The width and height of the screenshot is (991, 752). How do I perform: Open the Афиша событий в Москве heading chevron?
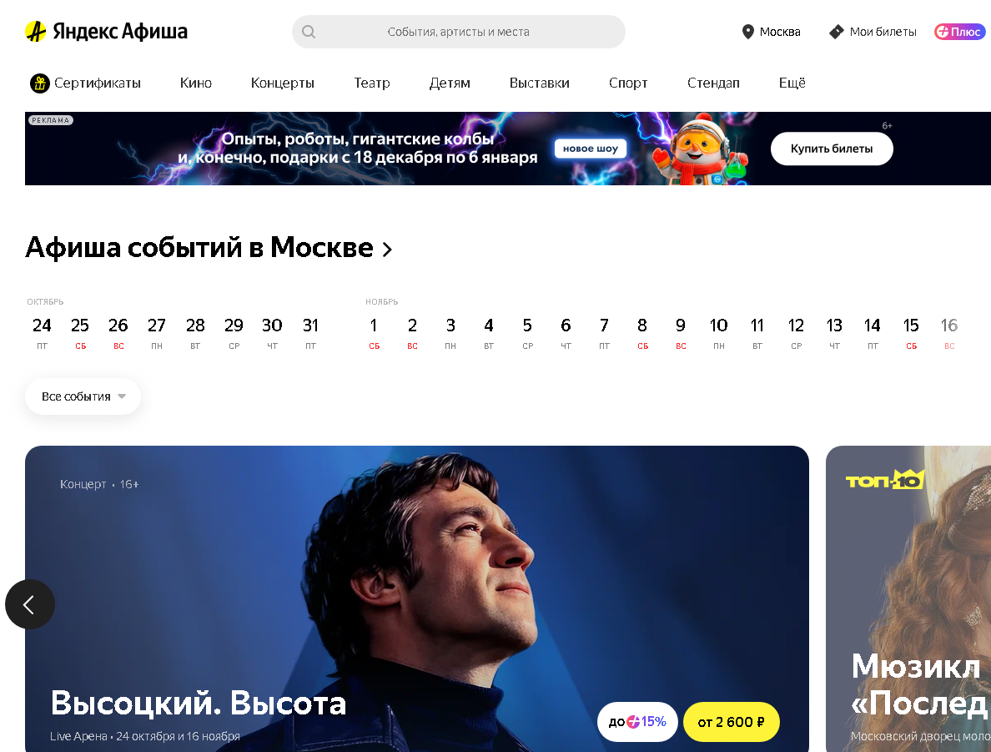pos(387,250)
